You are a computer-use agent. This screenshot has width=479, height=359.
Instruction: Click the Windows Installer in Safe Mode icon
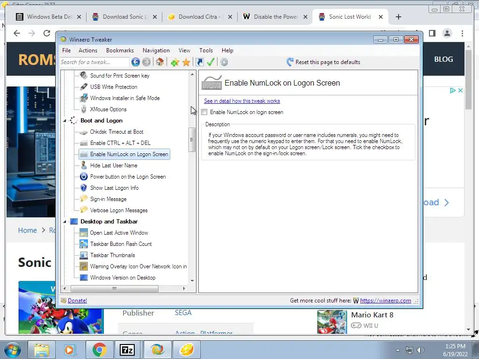point(84,98)
